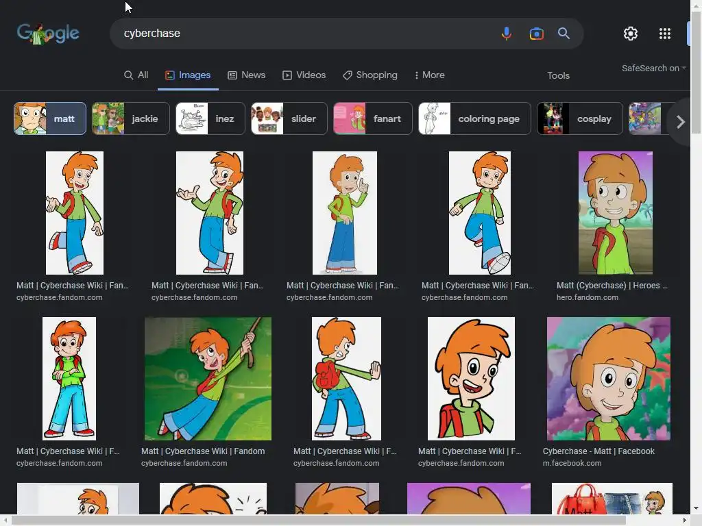
Task: Select the slider filter chip
Action: pos(289,118)
